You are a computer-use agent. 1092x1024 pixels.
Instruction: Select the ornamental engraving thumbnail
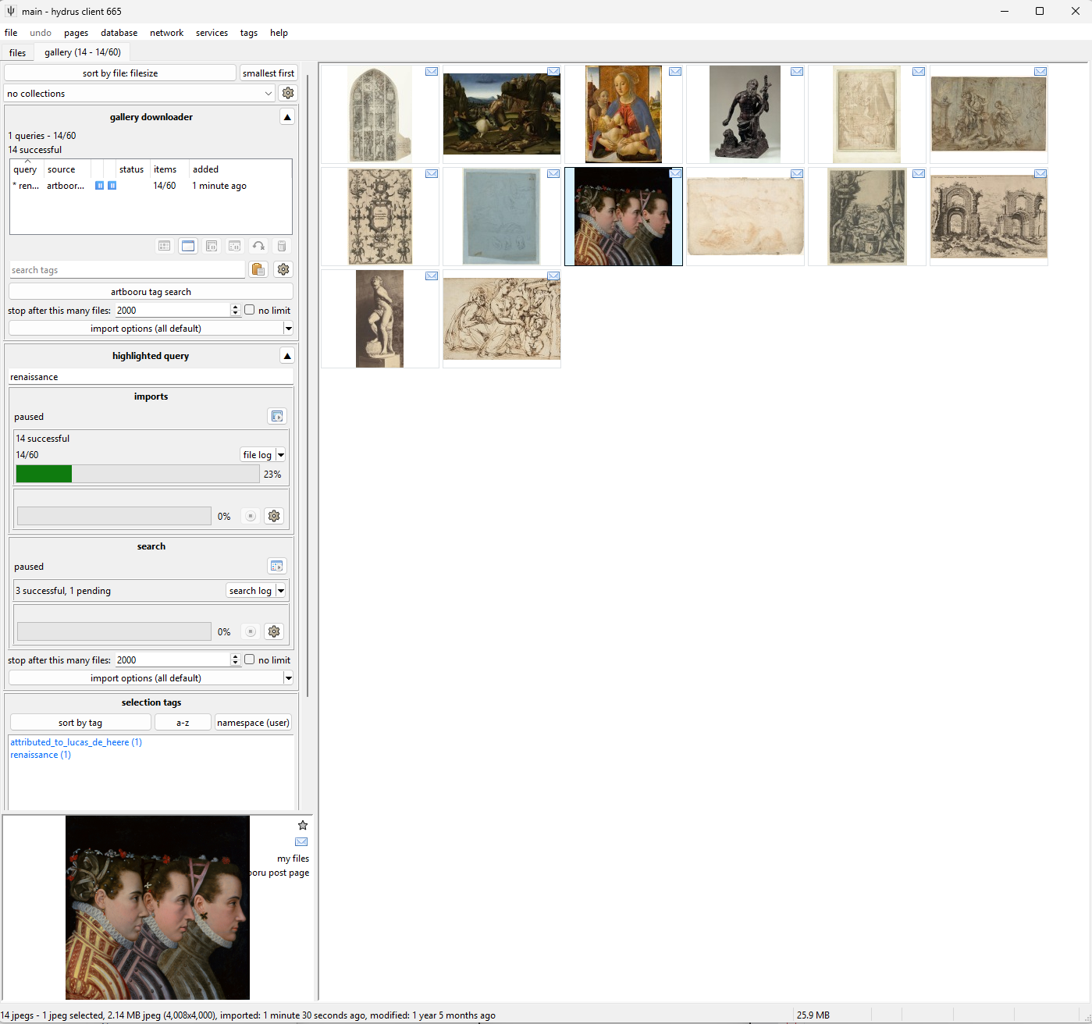coord(380,216)
